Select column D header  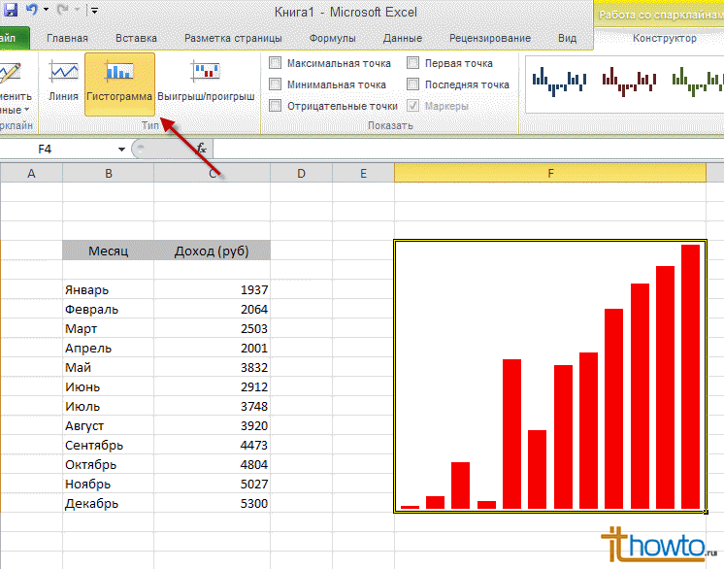(x=301, y=174)
